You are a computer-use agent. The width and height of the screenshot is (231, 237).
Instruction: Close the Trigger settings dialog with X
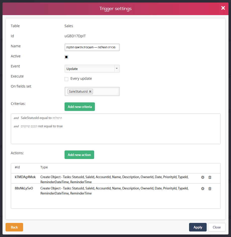click(x=223, y=8)
